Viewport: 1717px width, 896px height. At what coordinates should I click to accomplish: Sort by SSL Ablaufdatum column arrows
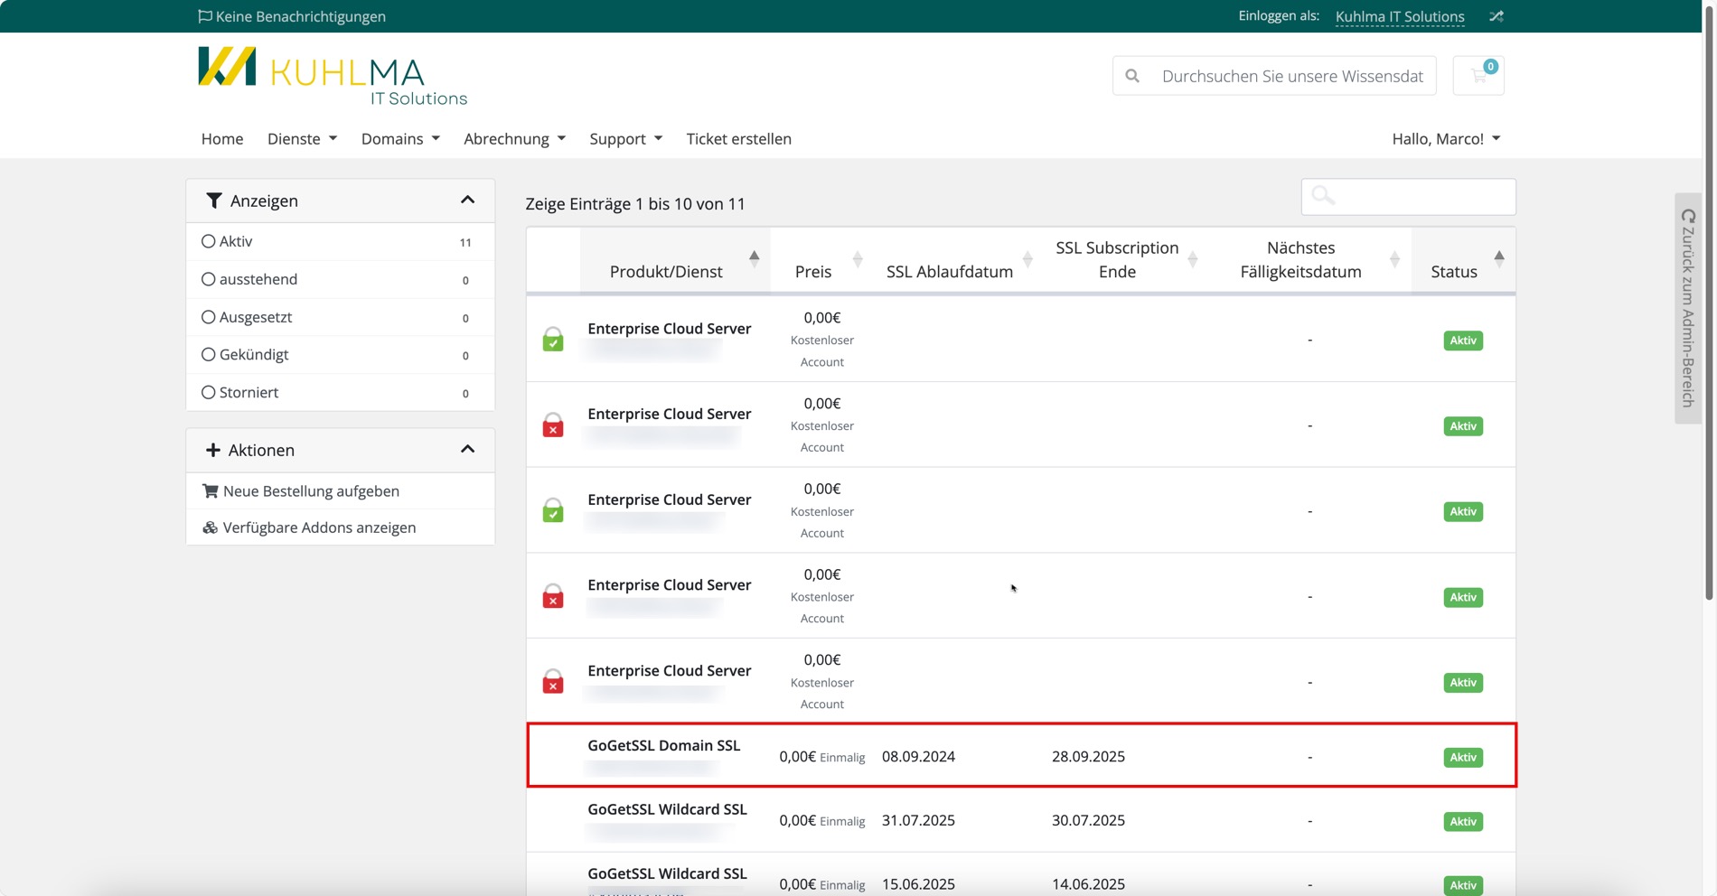pyautogui.click(x=1027, y=259)
